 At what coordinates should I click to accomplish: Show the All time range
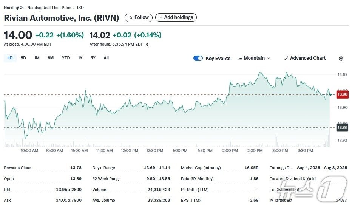click(106, 58)
